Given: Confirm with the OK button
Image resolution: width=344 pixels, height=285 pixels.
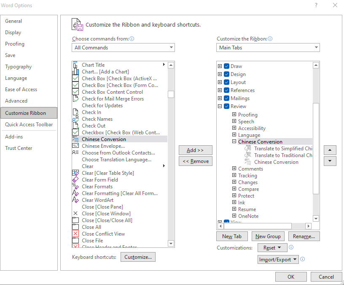Looking at the screenshot, I should coord(291,277).
